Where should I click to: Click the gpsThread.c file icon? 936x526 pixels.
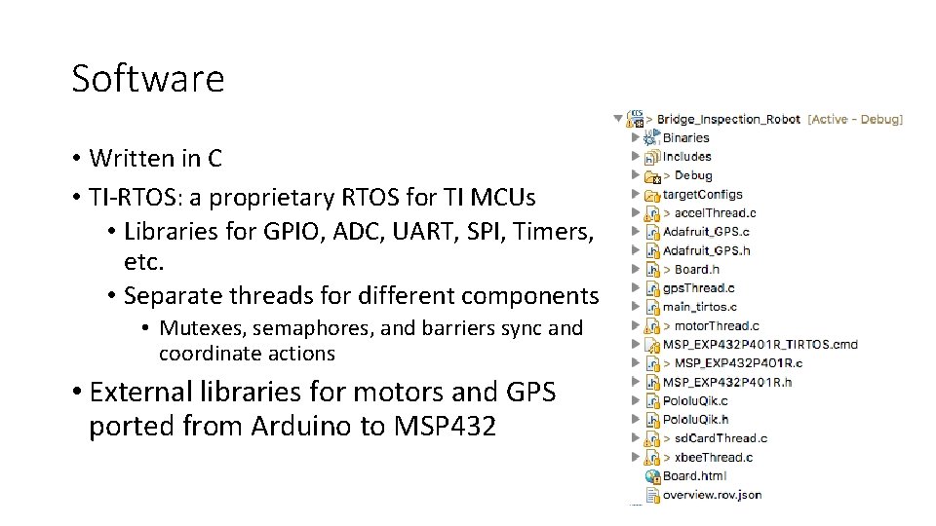pos(652,288)
